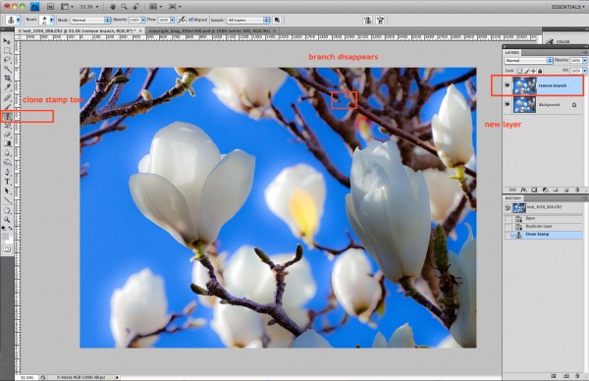Select the Pen tool

[x=7, y=173]
